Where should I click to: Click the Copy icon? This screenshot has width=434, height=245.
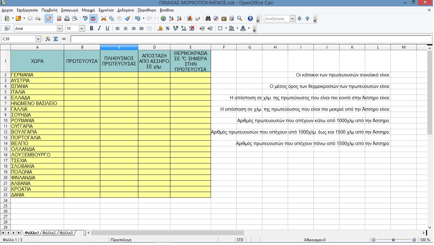click(x=111, y=18)
